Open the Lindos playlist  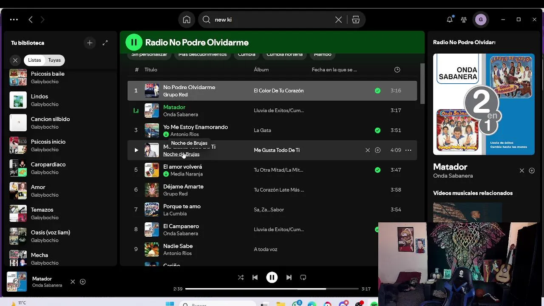61,100
